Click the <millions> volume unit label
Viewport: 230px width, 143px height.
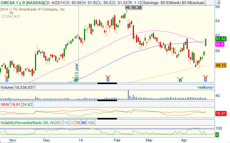tap(205, 87)
